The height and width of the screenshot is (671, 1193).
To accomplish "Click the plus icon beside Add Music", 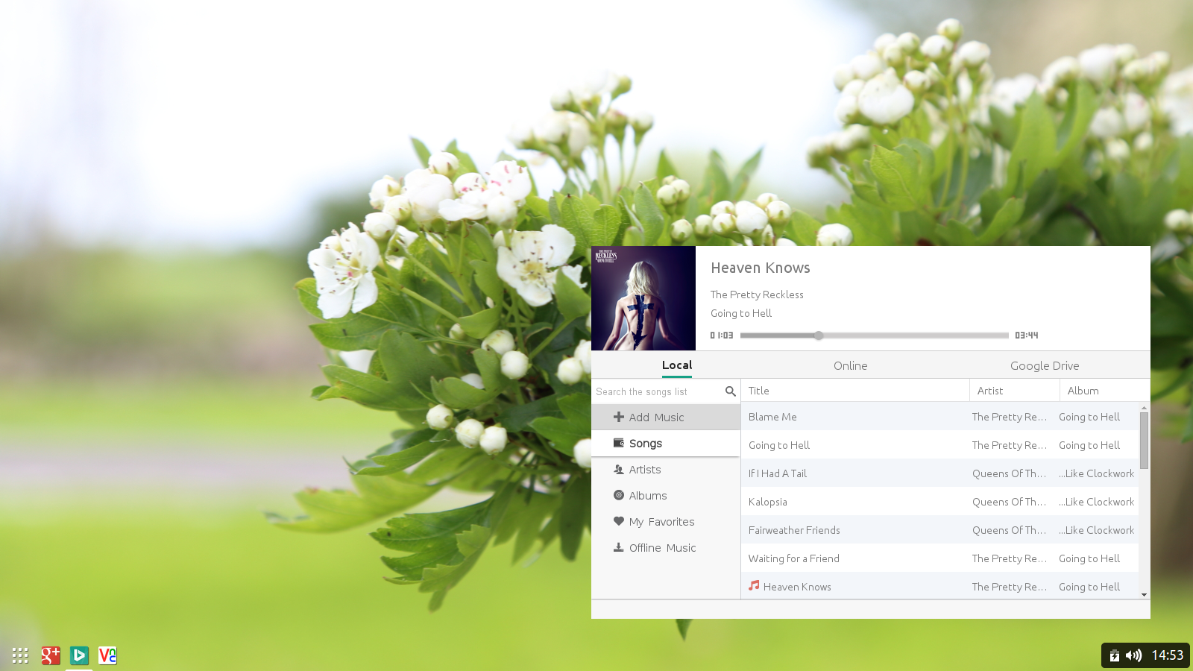I will point(619,417).
